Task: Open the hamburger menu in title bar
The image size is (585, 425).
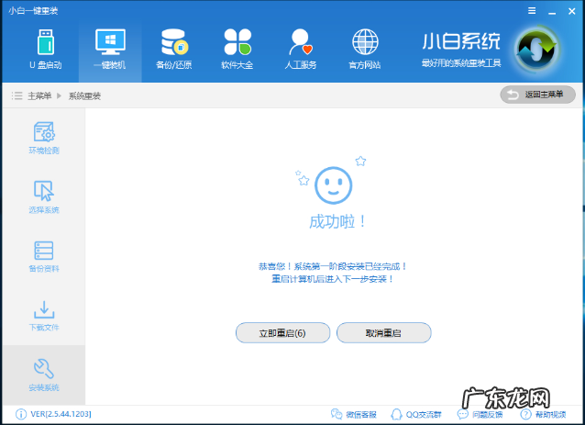Action: 532,11
